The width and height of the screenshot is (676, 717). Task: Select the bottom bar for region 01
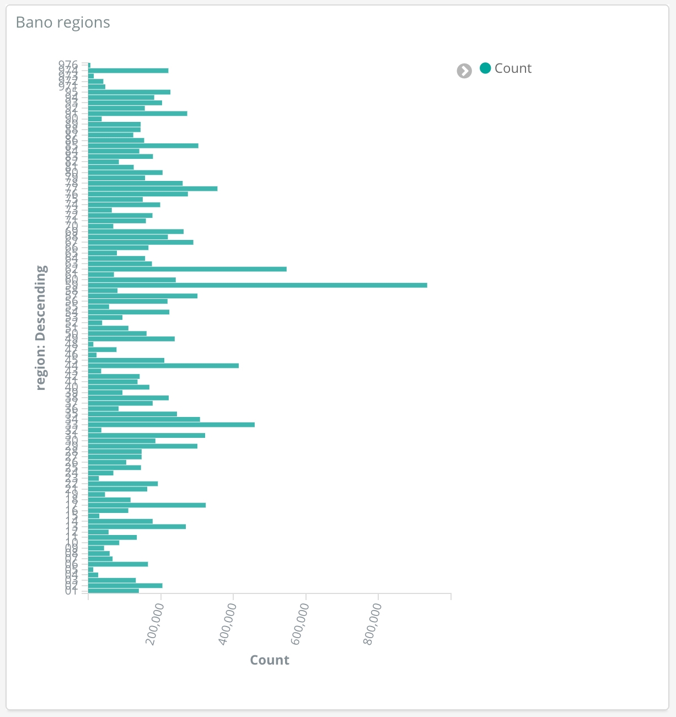[114, 591]
